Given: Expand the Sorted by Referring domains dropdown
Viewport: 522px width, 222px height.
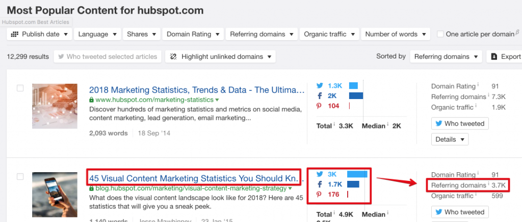Looking at the screenshot, I should click(446, 56).
